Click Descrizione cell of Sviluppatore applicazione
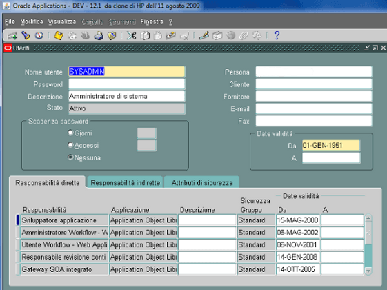 [207, 220]
